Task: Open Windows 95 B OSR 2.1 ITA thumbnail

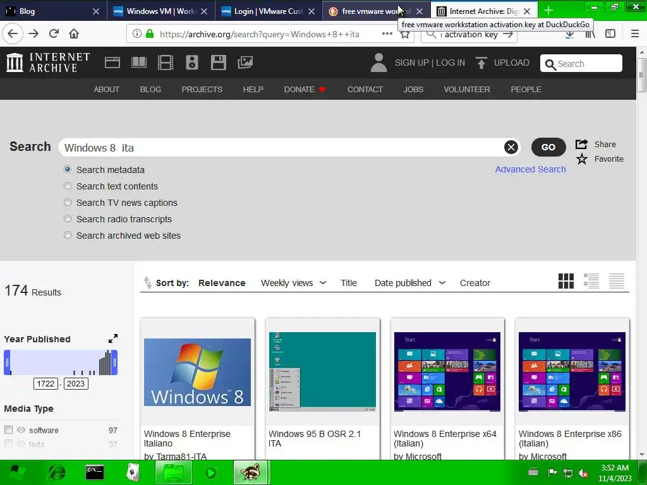Action: point(322,371)
